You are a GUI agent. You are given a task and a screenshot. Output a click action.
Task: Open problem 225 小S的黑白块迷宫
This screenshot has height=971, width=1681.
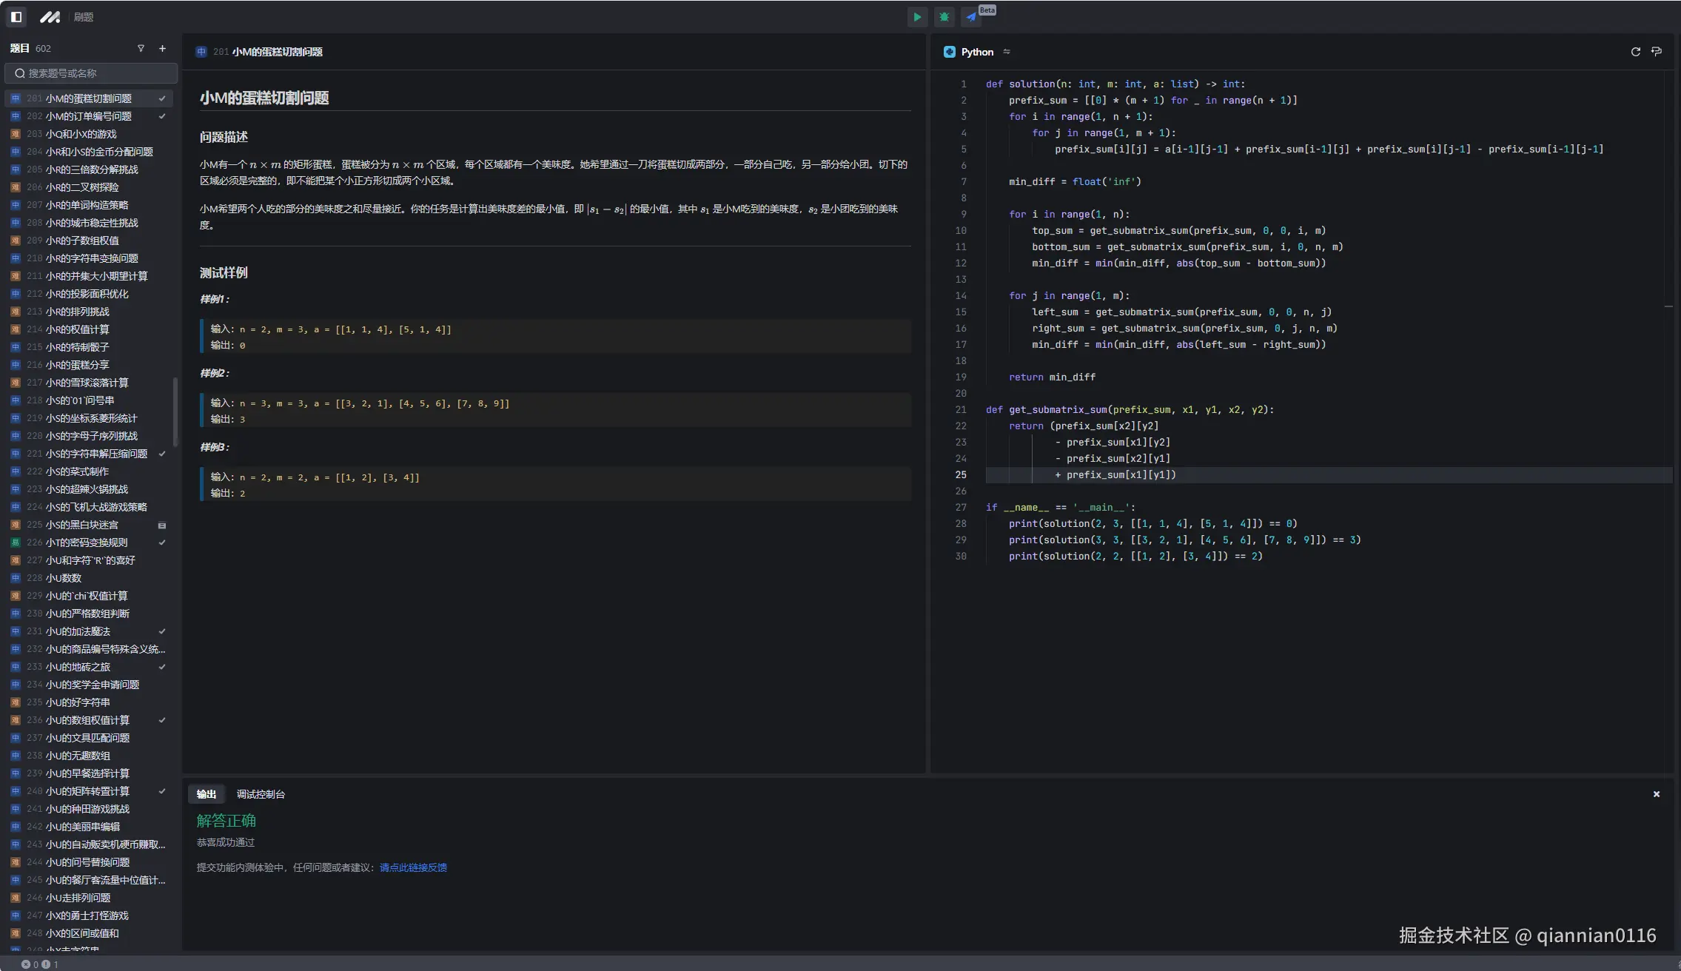(x=81, y=525)
